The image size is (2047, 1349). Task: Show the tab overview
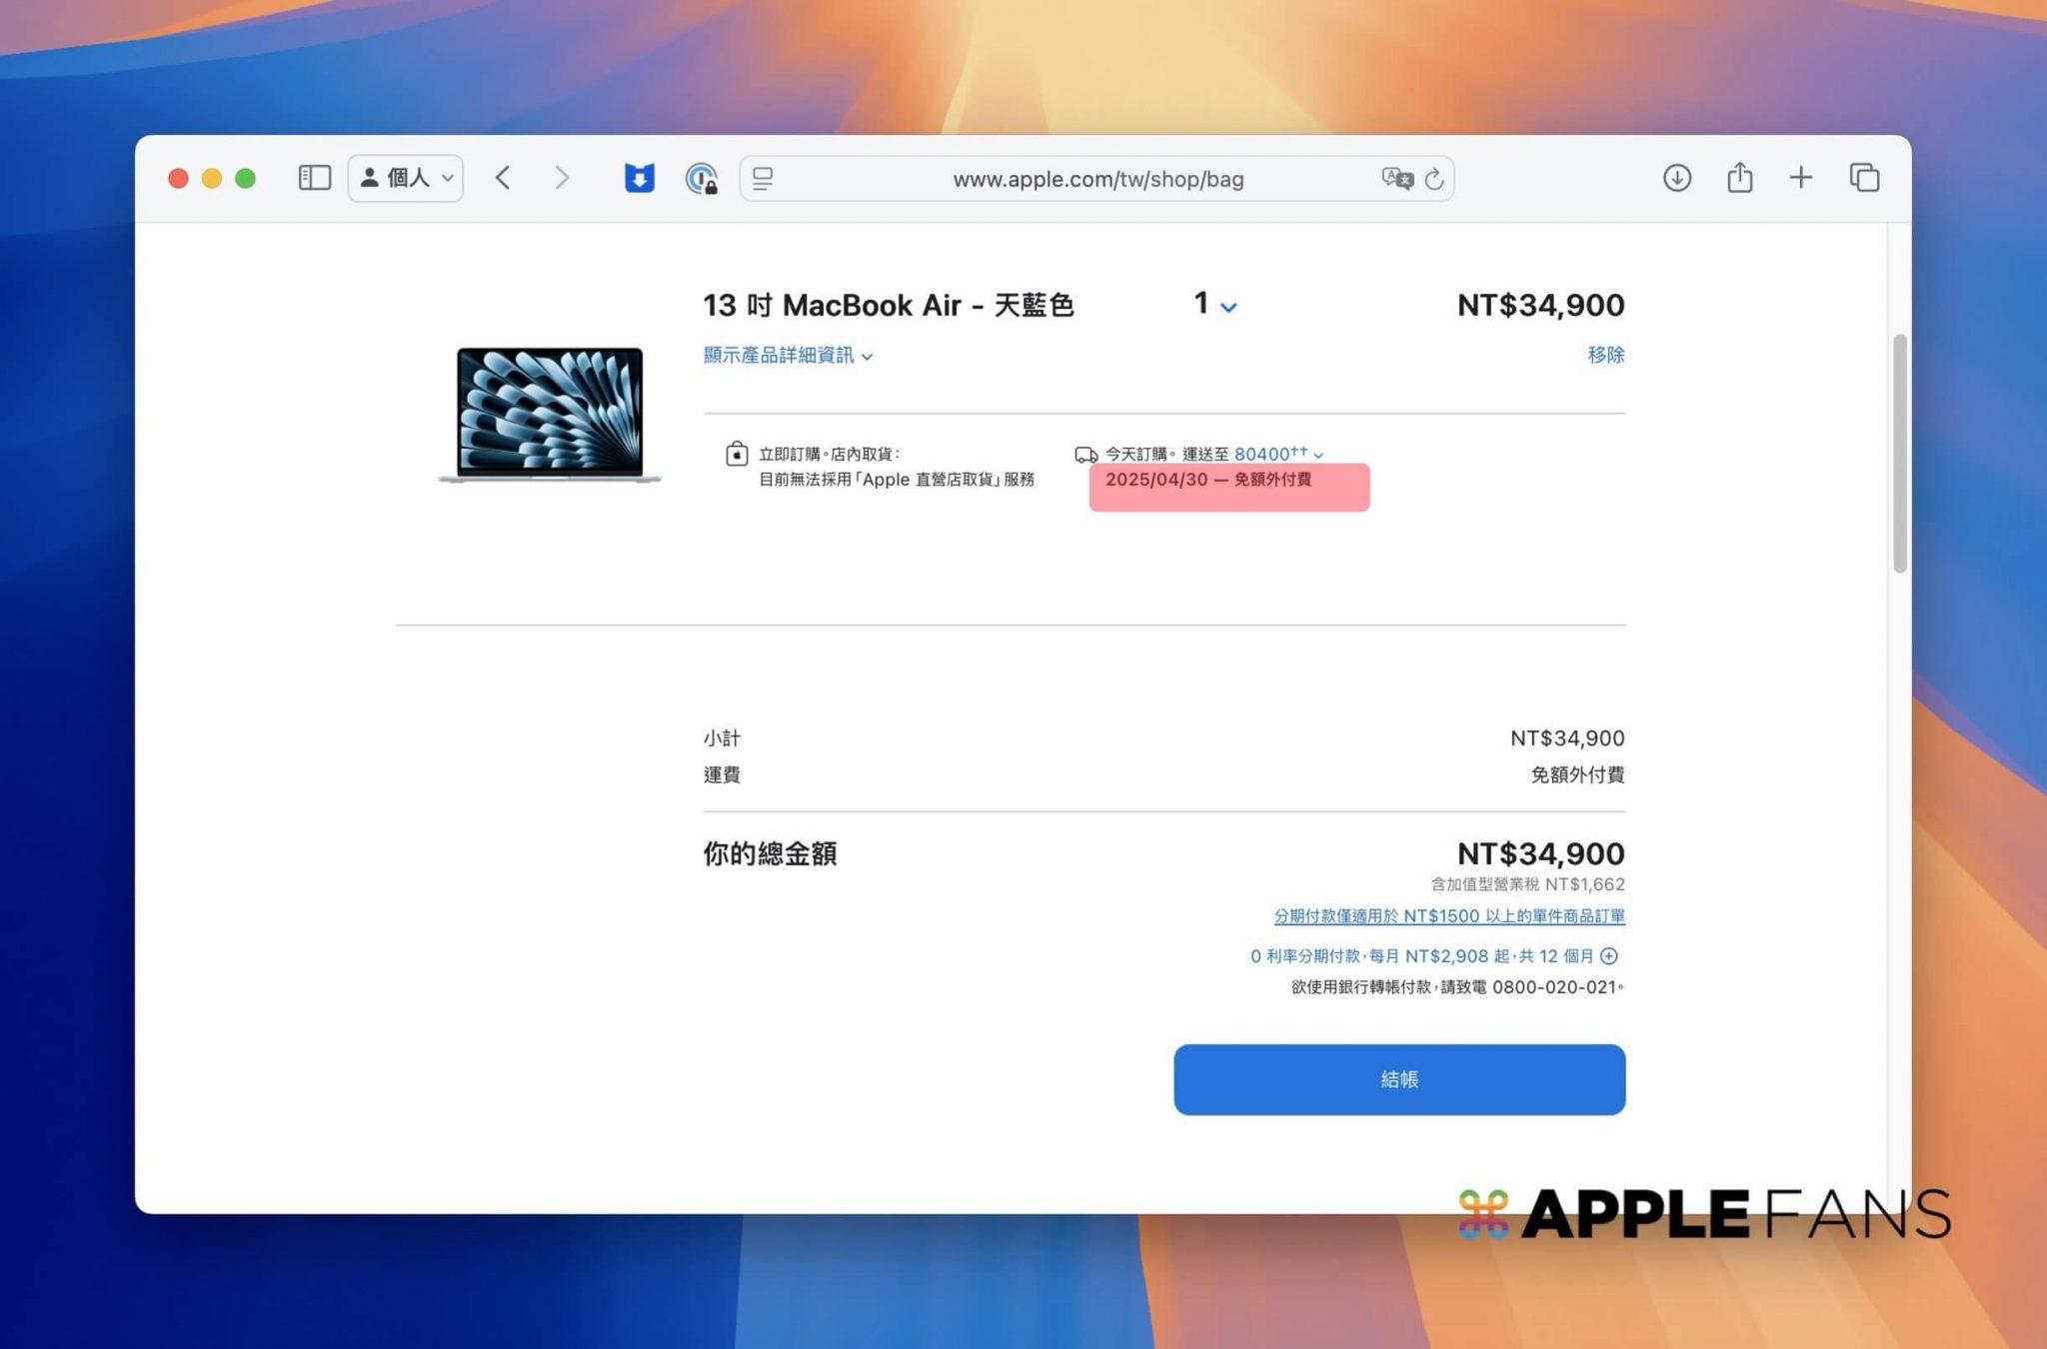tap(1864, 178)
